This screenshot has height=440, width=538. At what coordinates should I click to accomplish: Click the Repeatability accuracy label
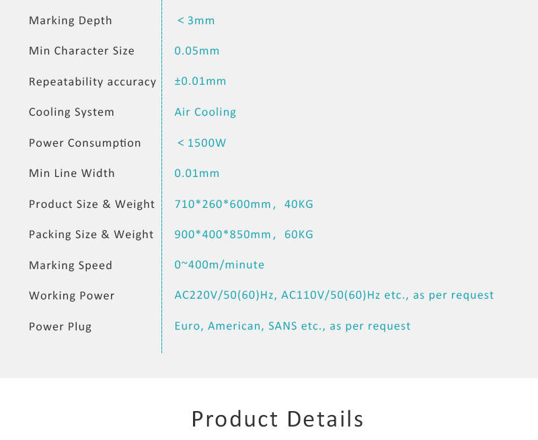coord(93,81)
